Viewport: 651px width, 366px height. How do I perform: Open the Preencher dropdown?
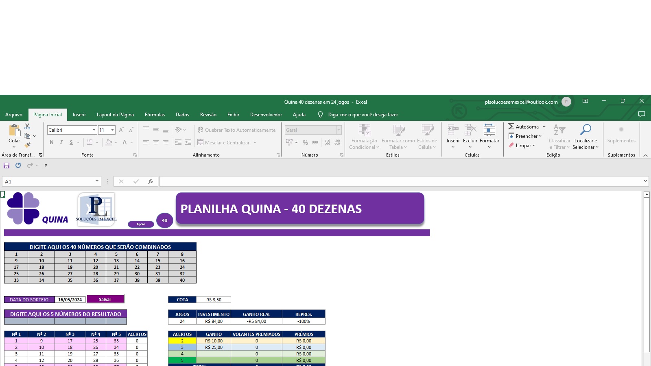tap(525, 136)
